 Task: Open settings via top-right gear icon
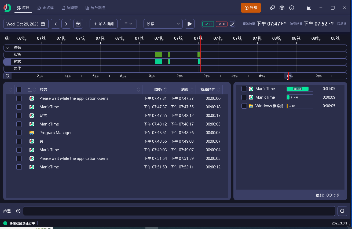coord(282,8)
